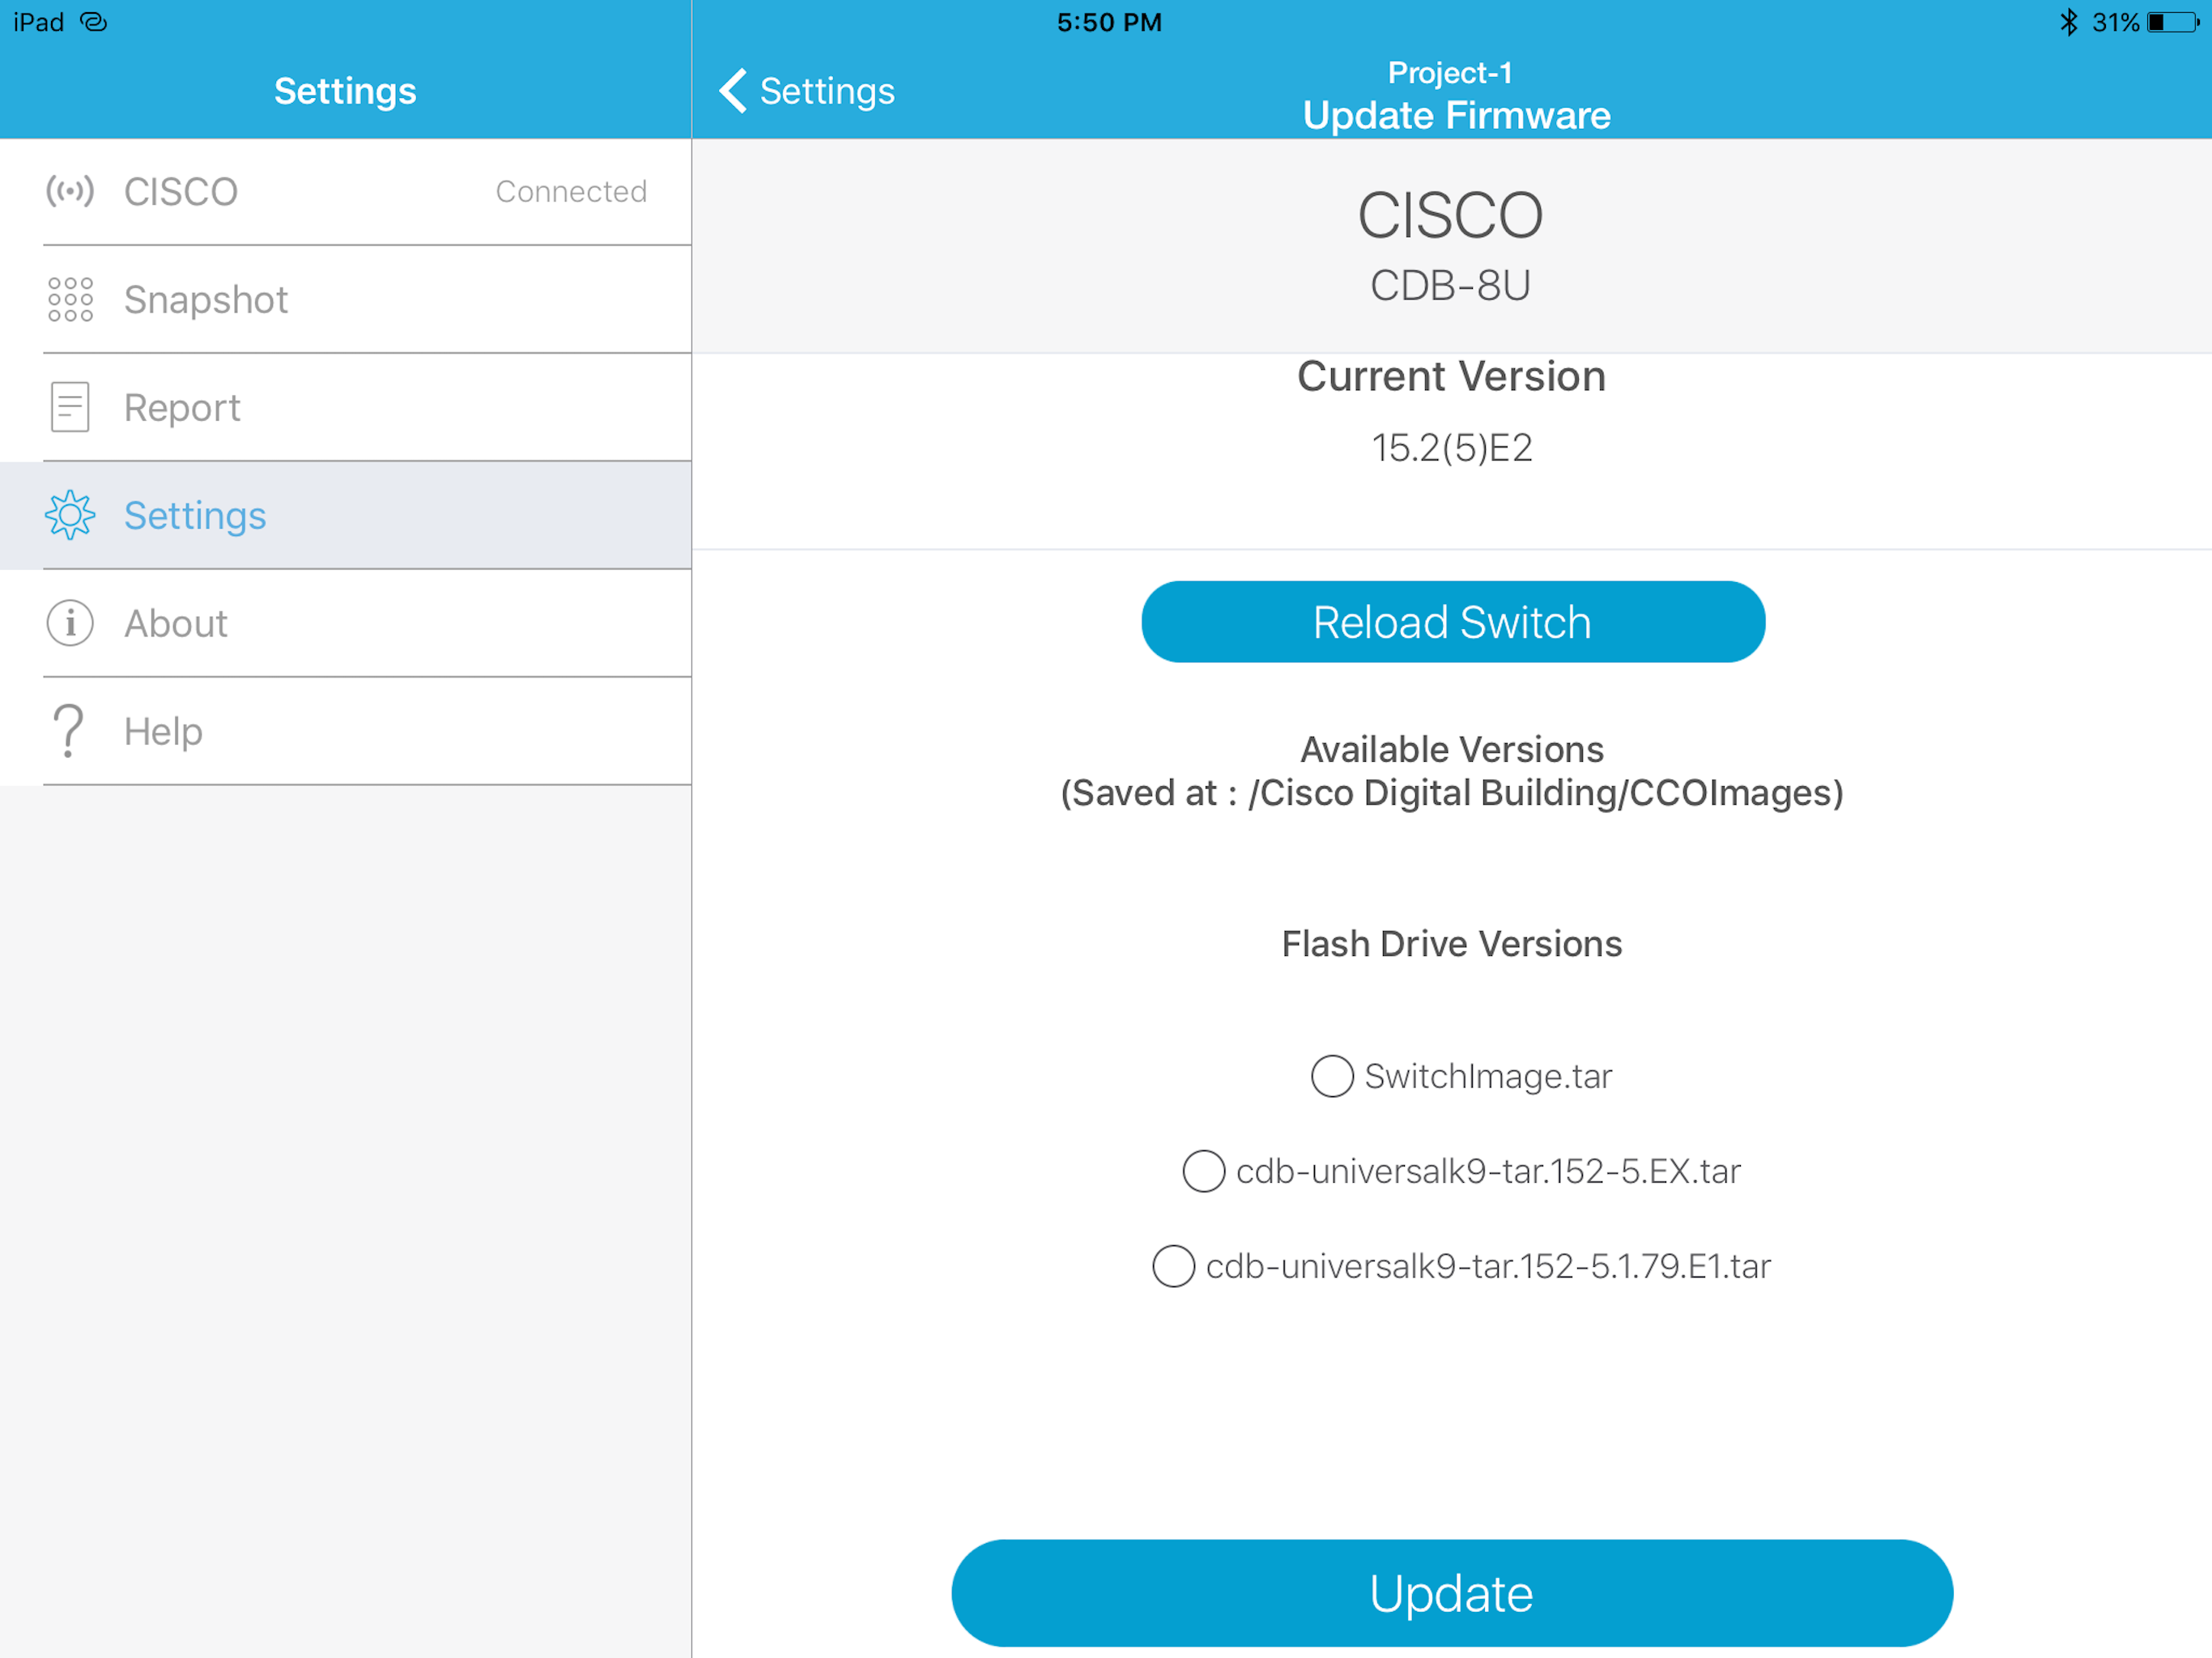
Task: Tap the Bluetooth status icon
Action: [2069, 22]
